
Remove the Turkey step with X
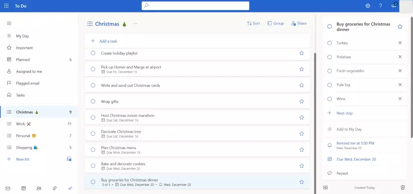[x=400, y=43]
